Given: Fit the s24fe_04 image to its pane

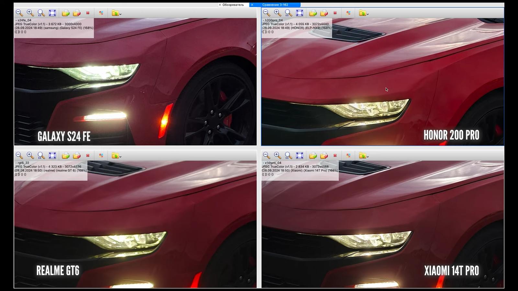Looking at the screenshot, I should point(52,13).
